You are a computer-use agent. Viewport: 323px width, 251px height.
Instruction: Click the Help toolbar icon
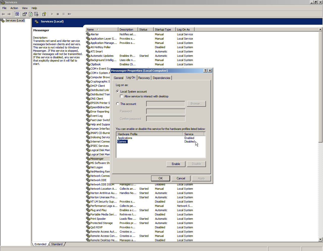[x=44, y=14]
